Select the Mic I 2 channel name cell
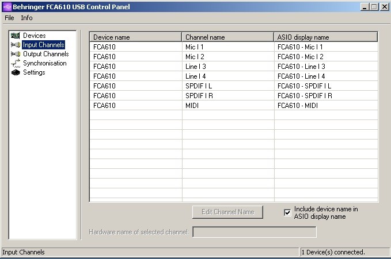Image resolution: width=391 pixels, height=259 pixels. (228, 56)
